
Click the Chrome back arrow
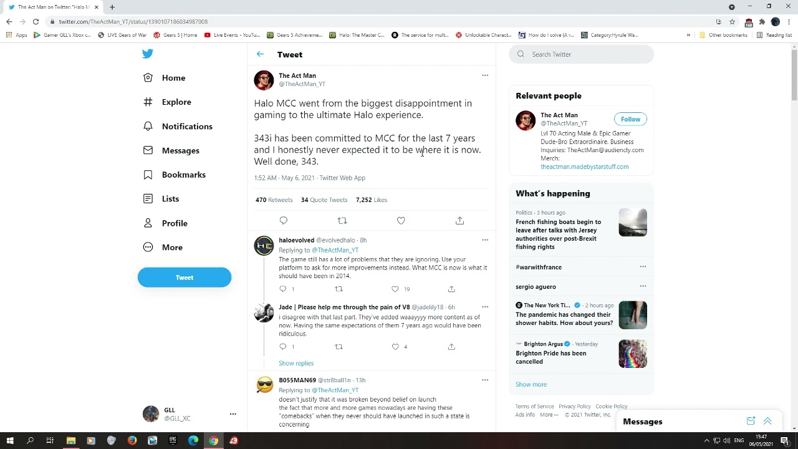coord(9,22)
